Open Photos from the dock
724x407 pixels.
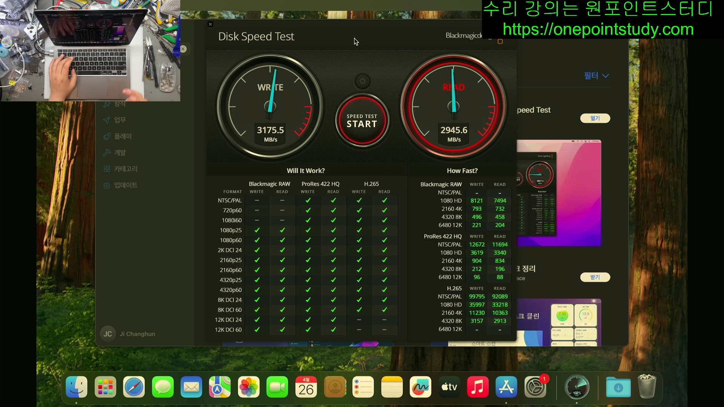tap(248, 387)
